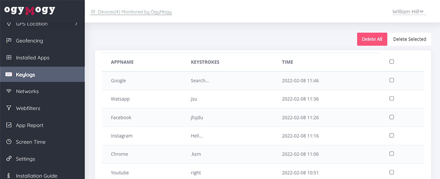Open the Installation Guide page
440x179 pixels.
pyautogui.click(x=42, y=175)
